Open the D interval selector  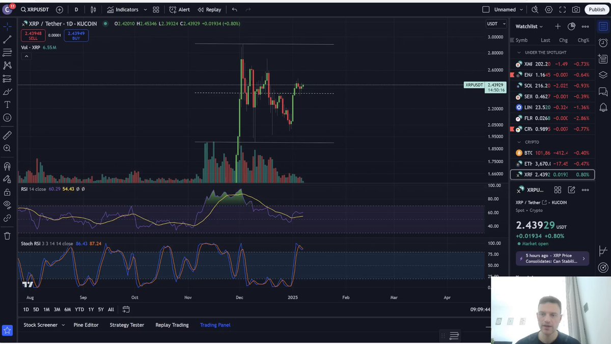coord(76,10)
